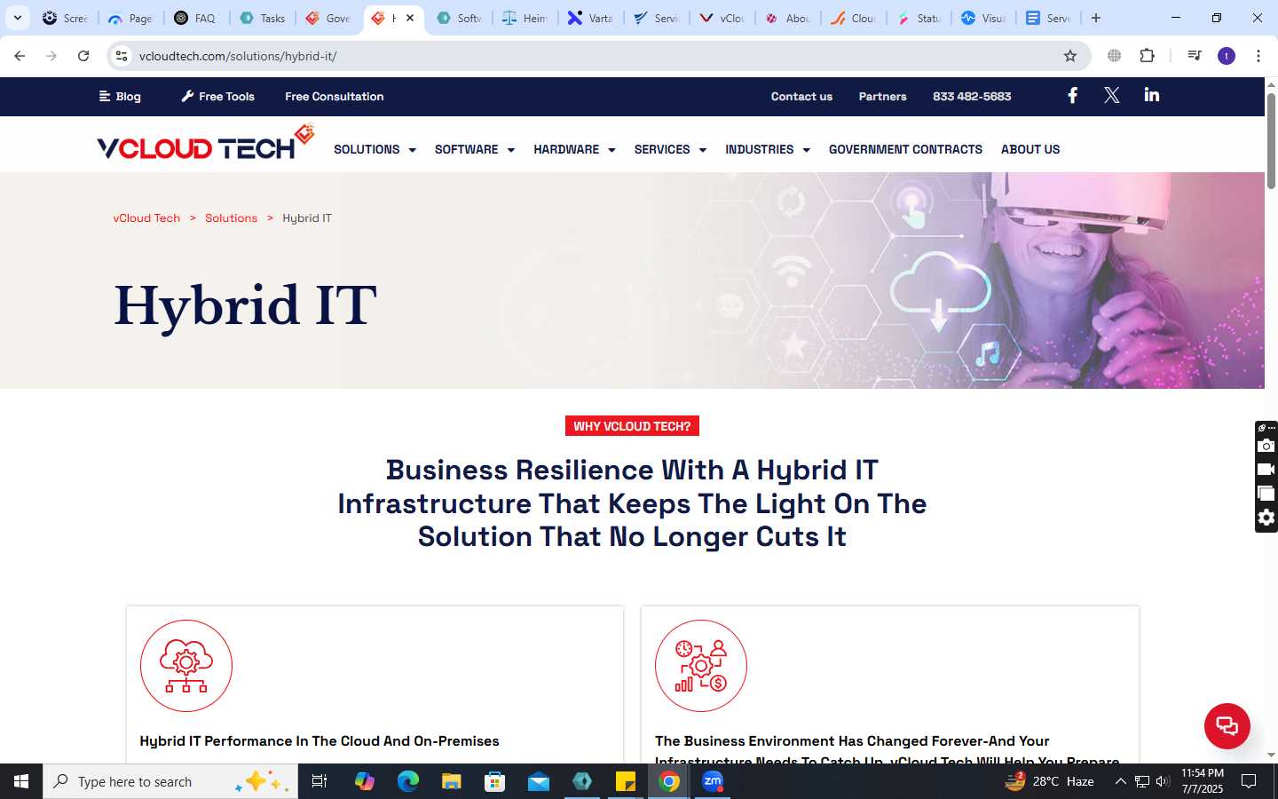Image resolution: width=1278 pixels, height=799 pixels.
Task: Open File Explorer from taskbar
Action: pyautogui.click(x=451, y=781)
